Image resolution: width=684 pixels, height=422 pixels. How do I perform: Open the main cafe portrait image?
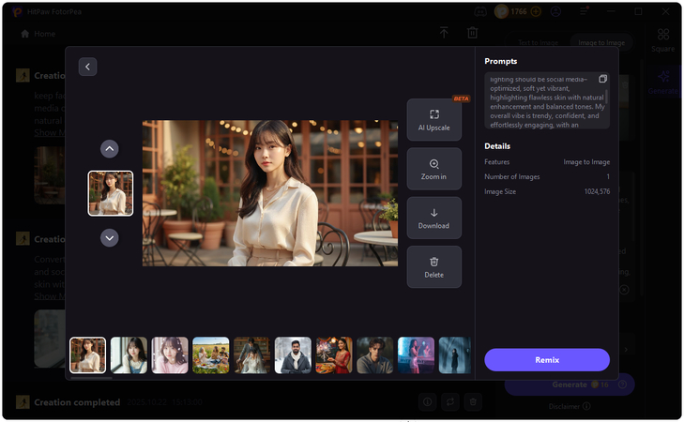coord(270,193)
